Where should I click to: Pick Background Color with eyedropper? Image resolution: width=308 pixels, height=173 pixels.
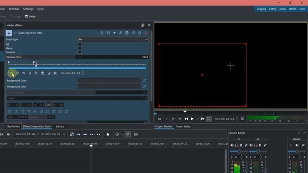pos(144,80)
